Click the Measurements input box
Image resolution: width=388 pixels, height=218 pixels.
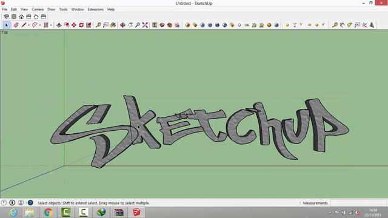coord(358,203)
